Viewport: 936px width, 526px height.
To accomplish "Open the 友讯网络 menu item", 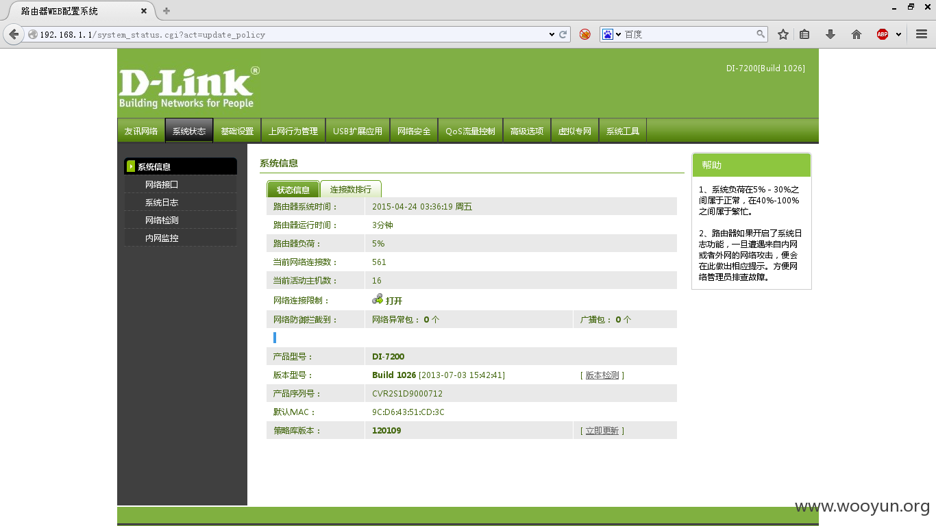I will [x=141, y=131].
